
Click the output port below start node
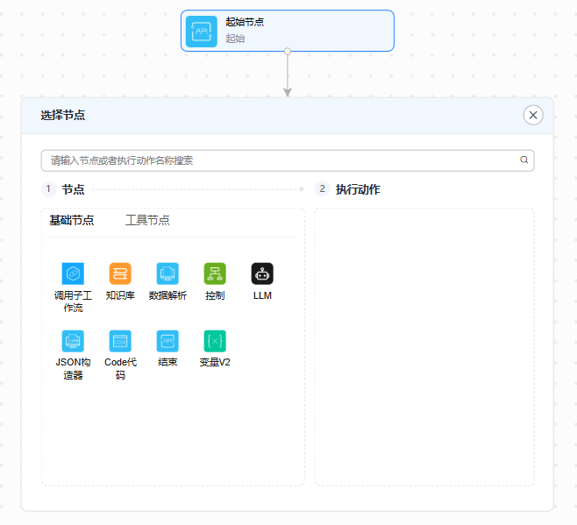point(288,52)
